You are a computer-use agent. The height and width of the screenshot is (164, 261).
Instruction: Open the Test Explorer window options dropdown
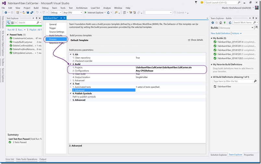click(33, 18)
